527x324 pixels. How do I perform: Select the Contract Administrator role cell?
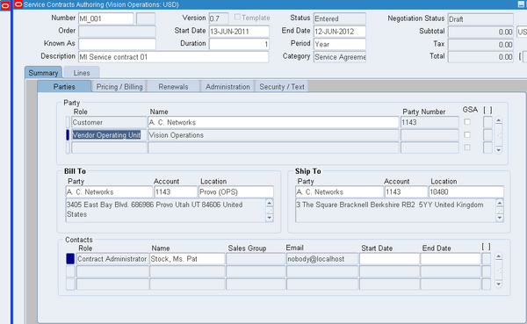[112, 259]
